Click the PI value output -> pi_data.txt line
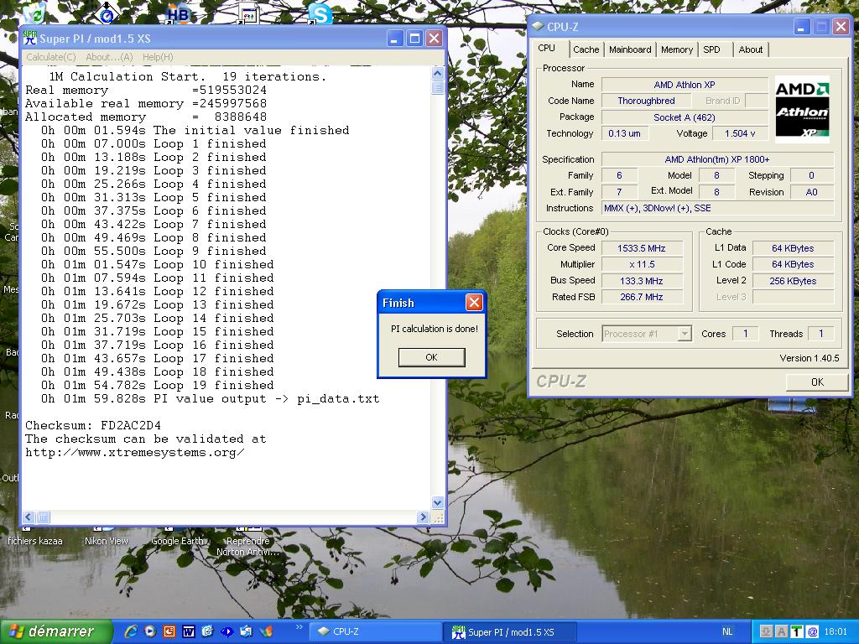 pyautogui.click(x=210, y=398)
